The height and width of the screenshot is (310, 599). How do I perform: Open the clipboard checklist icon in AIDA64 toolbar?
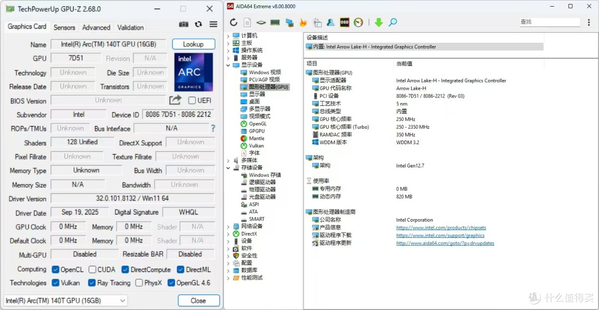pyautogui.click(x=317, y=23)
